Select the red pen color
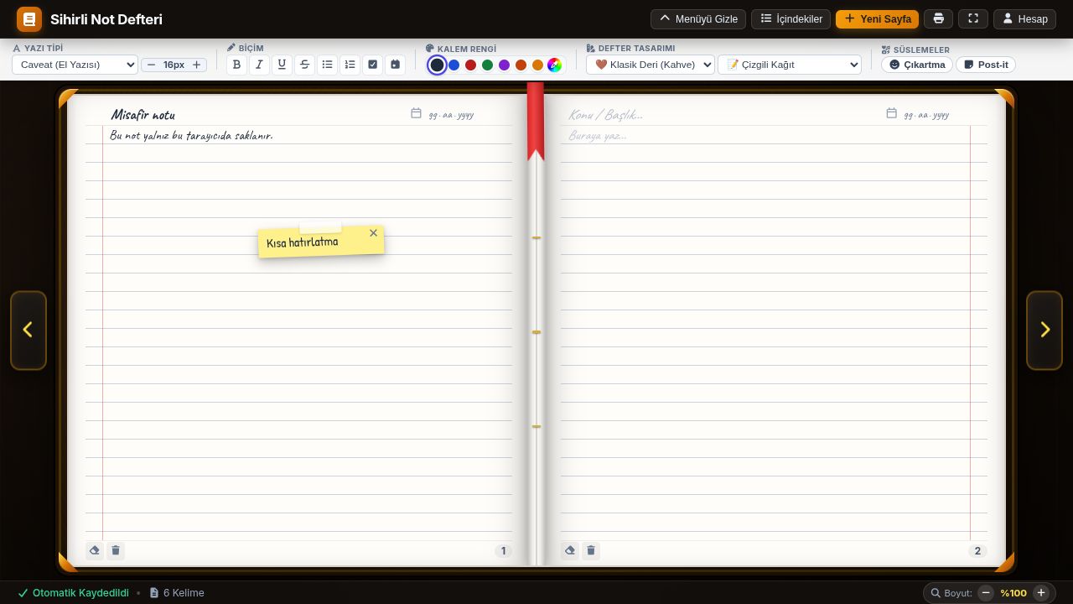This screenshot has width=1073, height=604. [x=470, y=65]
